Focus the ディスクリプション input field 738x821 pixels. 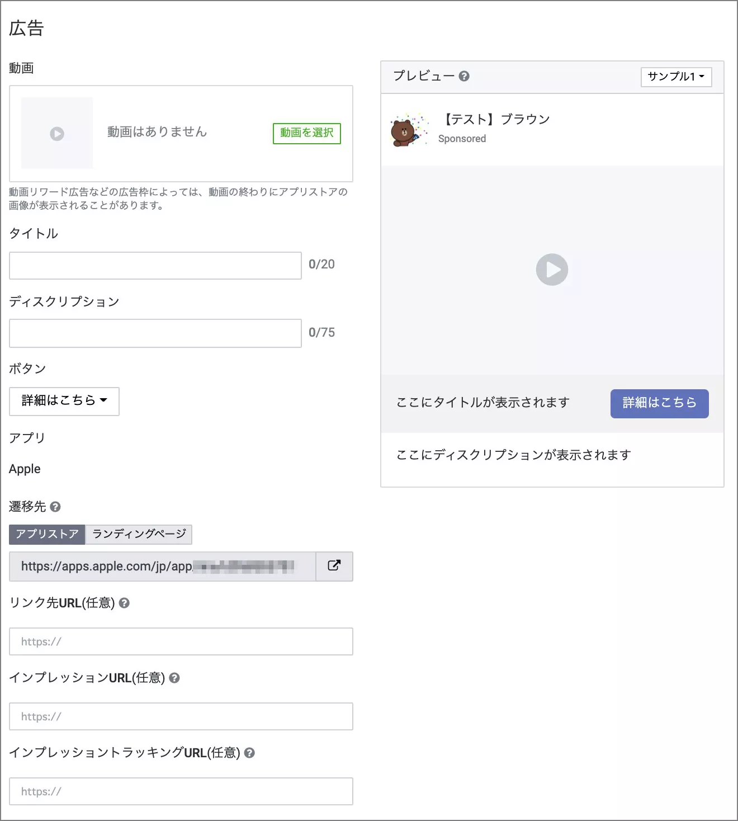tap(155, 333)
